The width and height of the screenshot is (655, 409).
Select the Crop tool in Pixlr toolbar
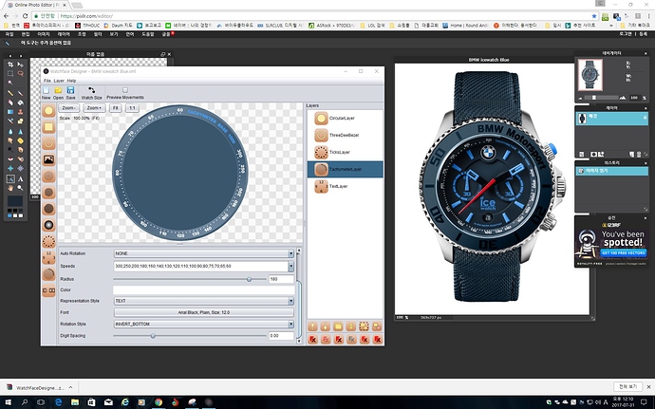point(10,65)
